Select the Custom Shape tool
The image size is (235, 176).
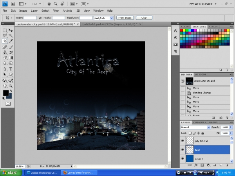pos(11,74)
